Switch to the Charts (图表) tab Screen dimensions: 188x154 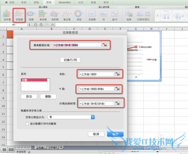coord(49,2)
